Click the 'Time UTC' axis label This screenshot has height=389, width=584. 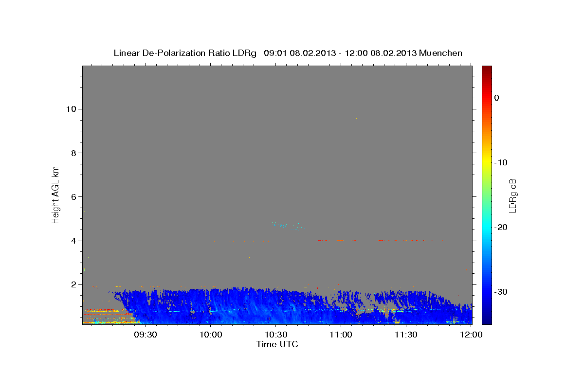click(277, 344)
